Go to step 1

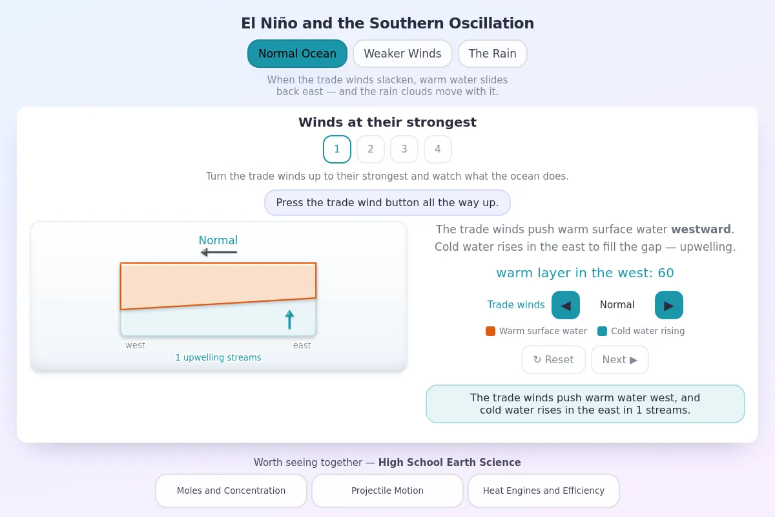coord(337,149)
